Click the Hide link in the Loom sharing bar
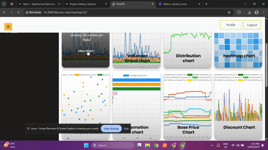The image size is (268, 150). [x=126, y=129]
